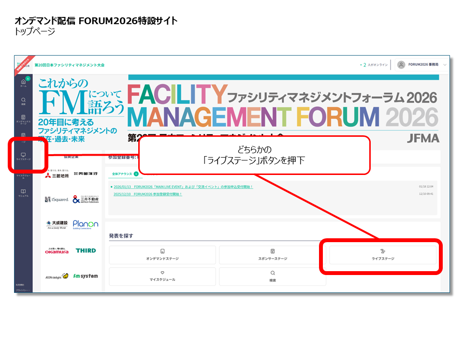Open search from the sidebar magnifier icon

[23, 101]
